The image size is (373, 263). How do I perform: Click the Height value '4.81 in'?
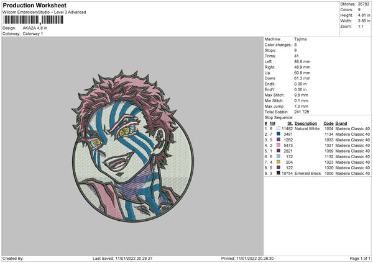point(364,15)
